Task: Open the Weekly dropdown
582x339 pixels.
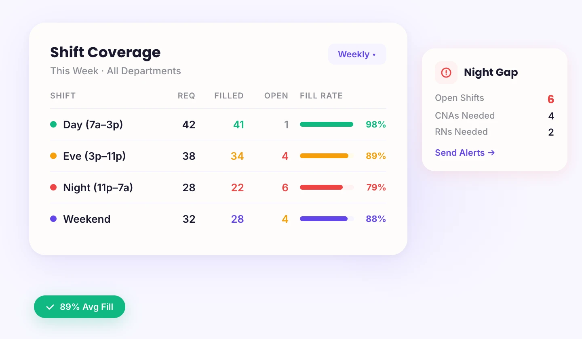Action: [357, 54]
